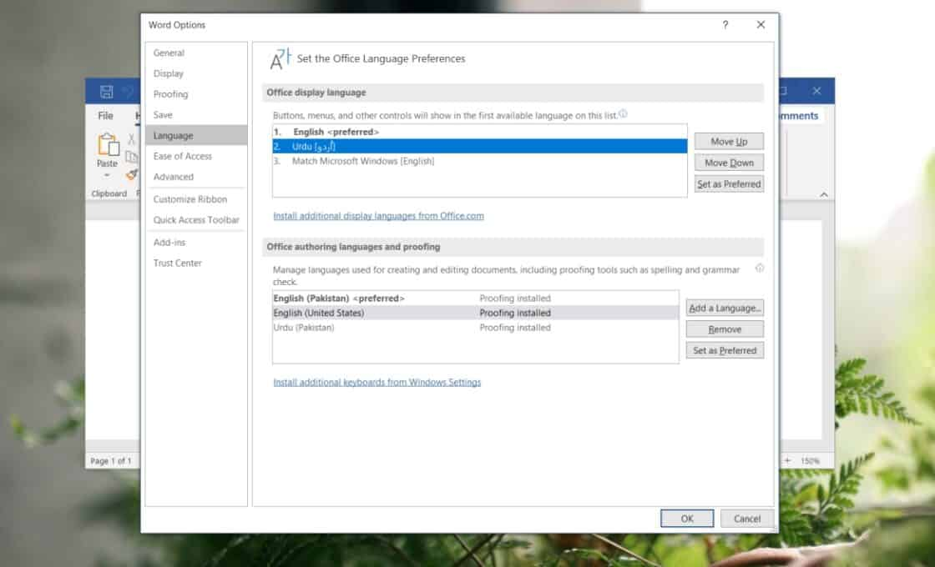Switch to the Advanced options category
Screen dimensions: 935x567
pos(173,177)
